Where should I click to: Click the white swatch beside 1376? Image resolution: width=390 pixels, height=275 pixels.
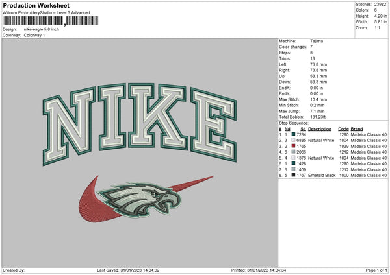coord(294,158)
